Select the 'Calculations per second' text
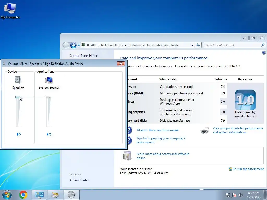This screenshot has height=200, width=267. point(176,86)
